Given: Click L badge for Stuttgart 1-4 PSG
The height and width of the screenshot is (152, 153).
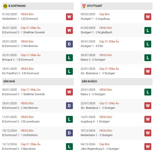Looking at the screenshot, I should (148, 44).
